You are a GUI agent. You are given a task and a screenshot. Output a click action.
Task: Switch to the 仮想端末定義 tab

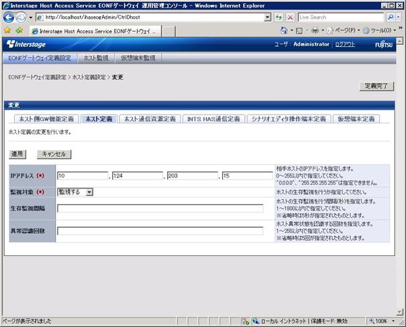tap(356, 119)
